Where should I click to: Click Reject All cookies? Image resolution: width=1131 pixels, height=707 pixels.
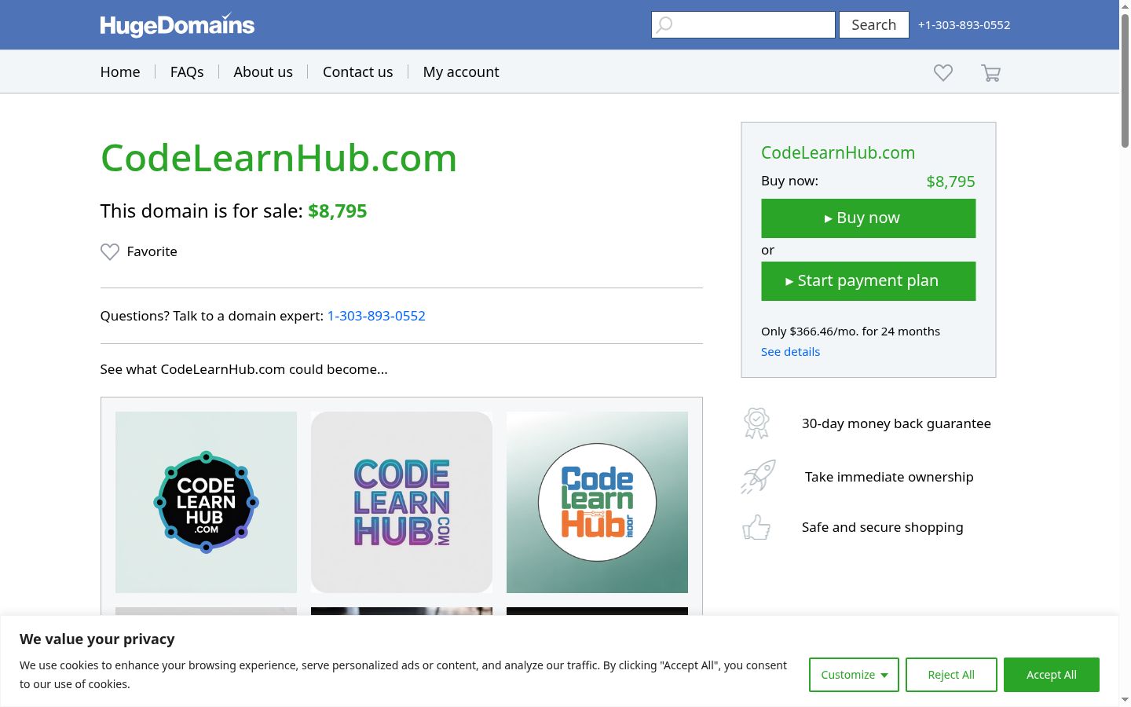tap(951, 675)
